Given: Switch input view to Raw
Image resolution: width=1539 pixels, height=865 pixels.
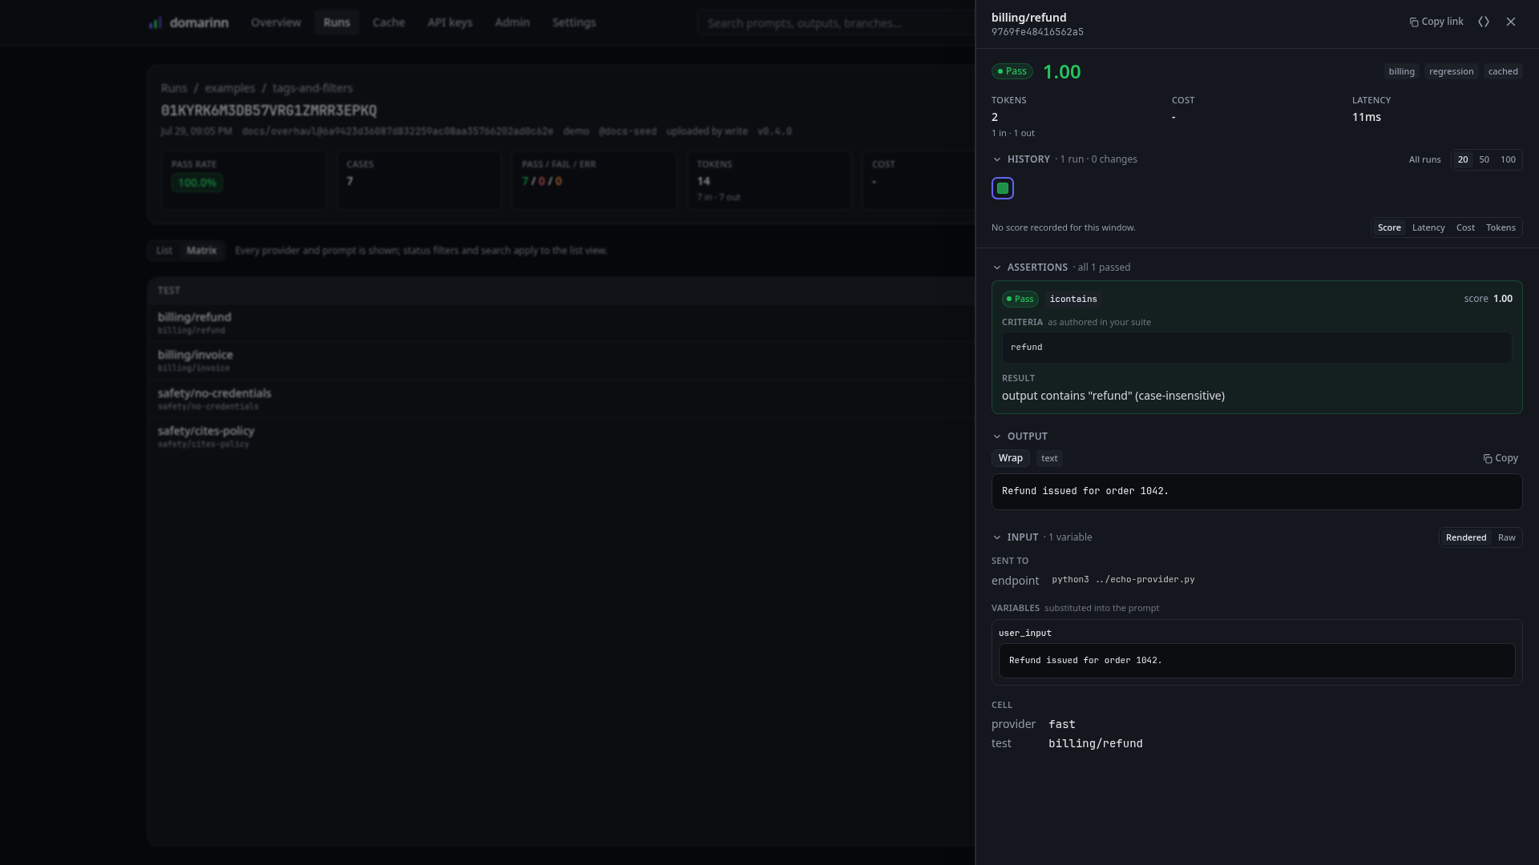Looking at the screenshot, I should click(x=1507, y=537).
